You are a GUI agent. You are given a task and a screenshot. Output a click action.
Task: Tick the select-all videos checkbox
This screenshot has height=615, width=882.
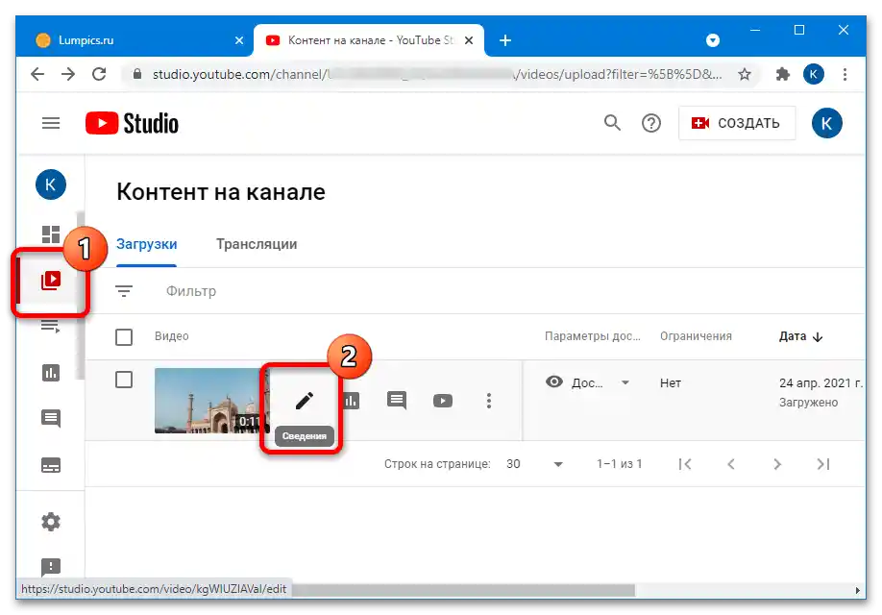tap(124, 337)
